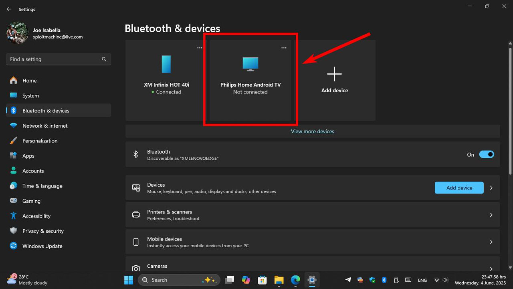Open Accounts settings
This screenshot has width=513, height=289.
click(x=59, y=171)
